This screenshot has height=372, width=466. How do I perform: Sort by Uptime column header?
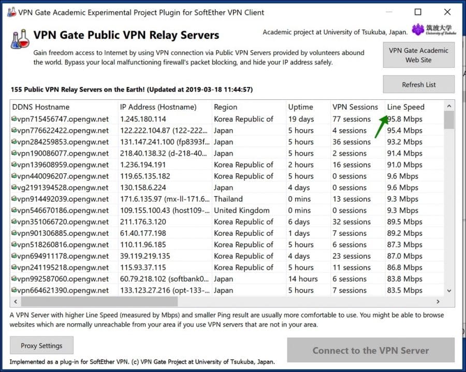click(x=308, y=107)
